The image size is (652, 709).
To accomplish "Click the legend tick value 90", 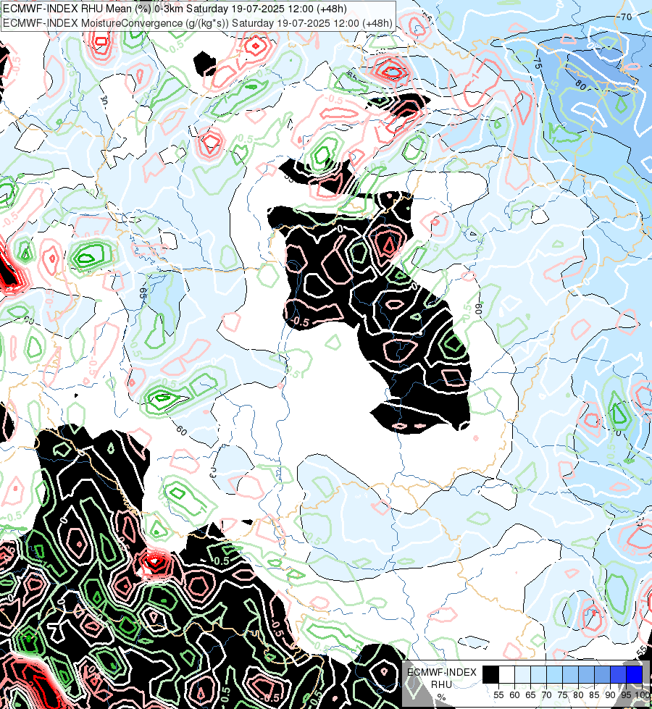I will point(611,695).
